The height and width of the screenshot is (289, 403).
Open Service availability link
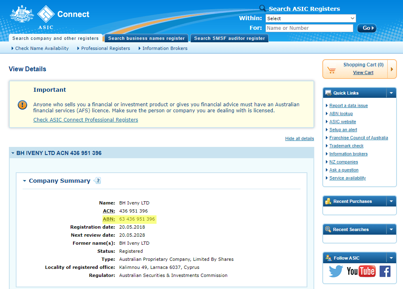(x=347, y=178)
